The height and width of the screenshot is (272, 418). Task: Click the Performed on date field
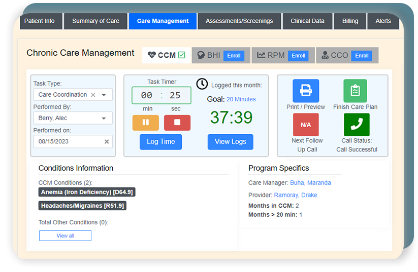point(73,141)
